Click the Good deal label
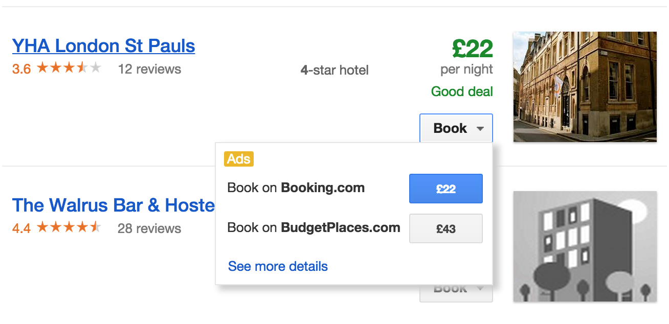 coord(462,92)
